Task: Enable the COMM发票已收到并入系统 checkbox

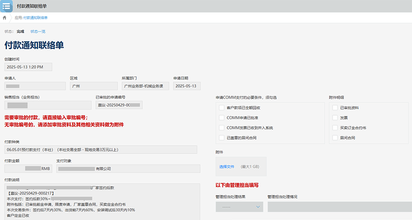Action: coord(221,128)
